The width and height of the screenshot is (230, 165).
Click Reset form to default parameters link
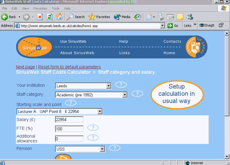click(69, 67)
